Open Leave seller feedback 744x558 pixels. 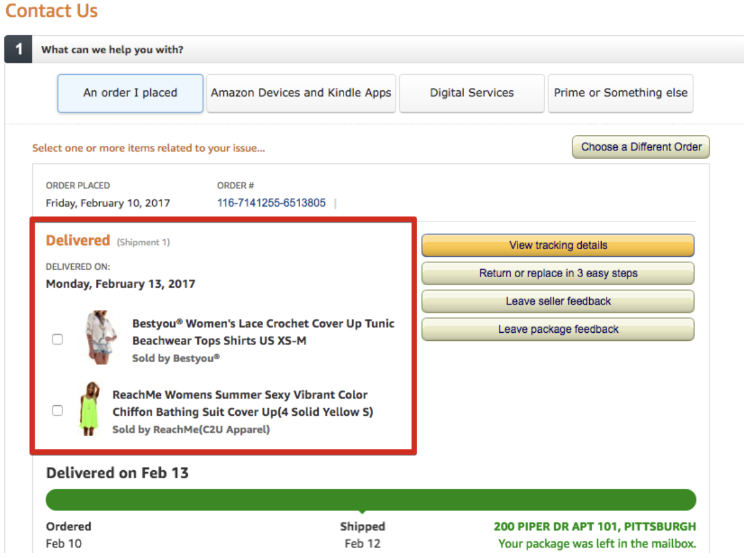pos(558,301)
